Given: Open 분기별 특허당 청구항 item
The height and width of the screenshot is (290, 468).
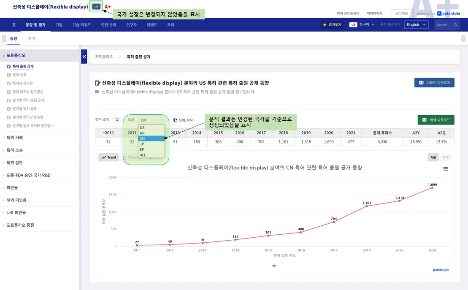Looking at the screenshot, I should point(28,117).
